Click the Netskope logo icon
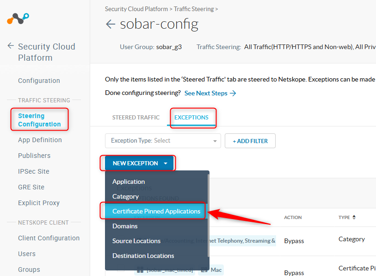Viewport: 376px width, 276px height. point(18,19)
